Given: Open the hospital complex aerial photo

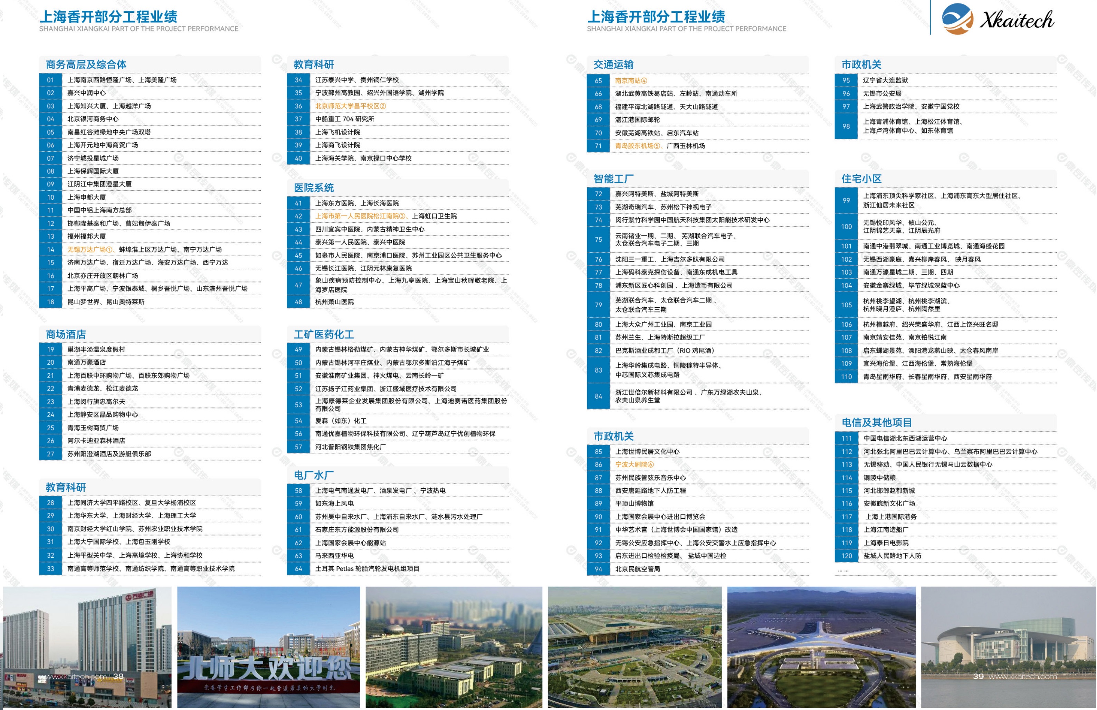Looking at the screenshot, I should tap(454, 647).
